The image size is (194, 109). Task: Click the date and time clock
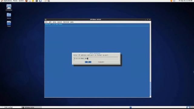185,1
